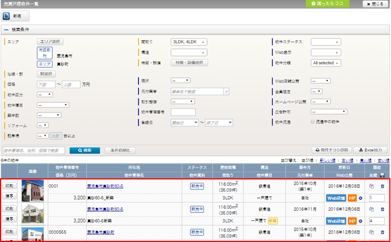391x242 pixels.
Task: Check the 流通中の物件 checkbox
Action: (313, 120)
